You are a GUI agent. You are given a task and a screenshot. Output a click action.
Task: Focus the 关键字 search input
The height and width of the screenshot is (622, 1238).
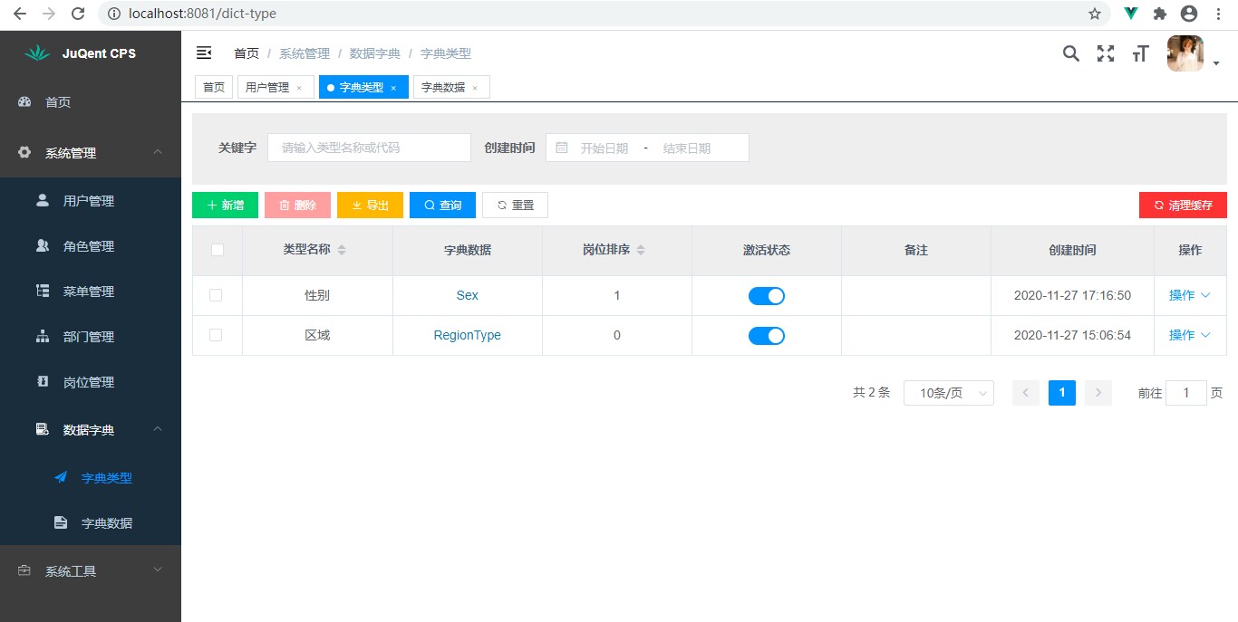coord(369,148)
